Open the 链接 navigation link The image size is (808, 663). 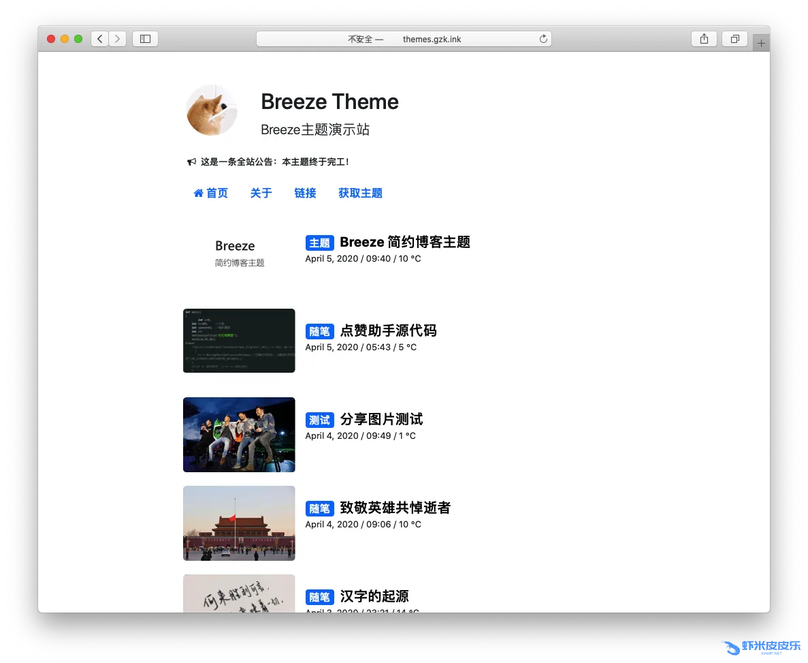[x=305, y=194]
